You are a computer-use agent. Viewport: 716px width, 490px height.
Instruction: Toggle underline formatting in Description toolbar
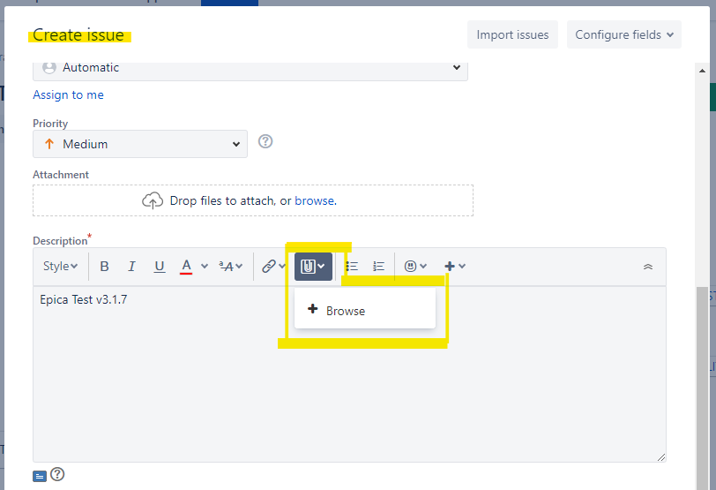coord(159,266)
